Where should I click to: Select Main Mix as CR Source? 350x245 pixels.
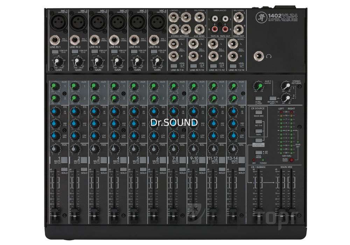[259, 112]
